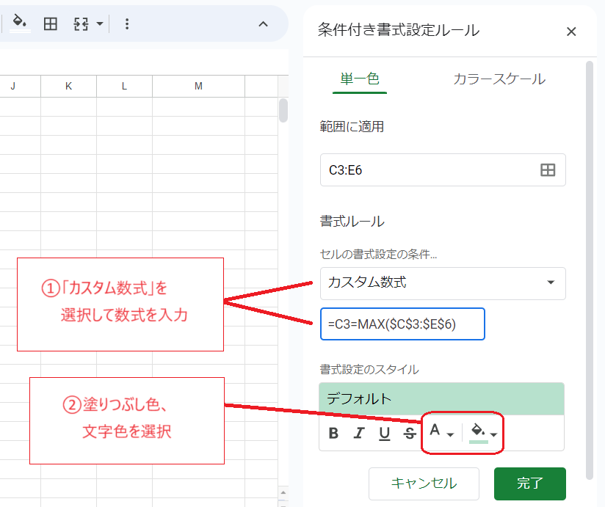Click the 条件付き書式設定ルール panel title
605x507 pixels.
tap(399, 30)
